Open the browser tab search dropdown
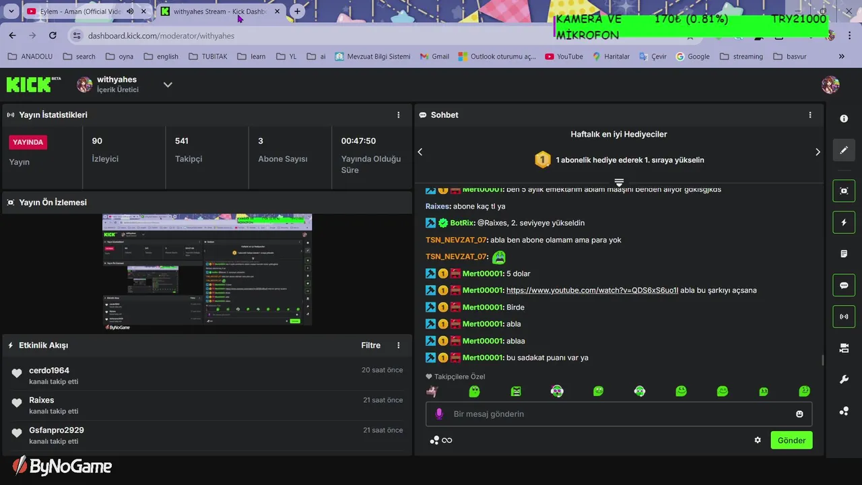This screenshot has width=862, height=485. pos(11,11)
